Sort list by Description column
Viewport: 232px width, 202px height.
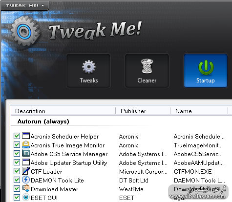pos(63,111)
